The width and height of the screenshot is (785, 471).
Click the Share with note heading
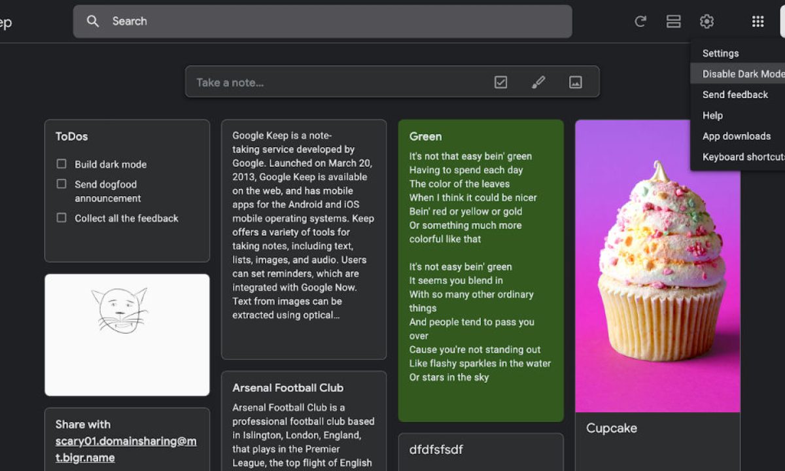tap(83, 425)
